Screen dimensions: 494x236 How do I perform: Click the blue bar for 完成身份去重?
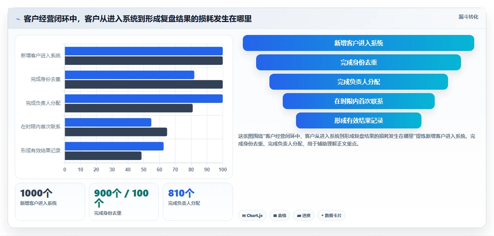pyautogui.click(x=130, y=75)
